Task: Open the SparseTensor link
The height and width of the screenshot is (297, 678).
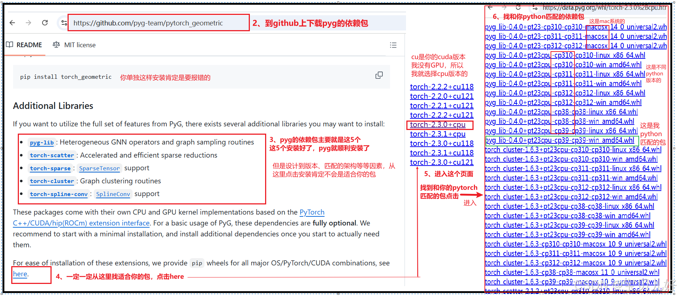Action: pyautogui.click(x=99, y=168)
